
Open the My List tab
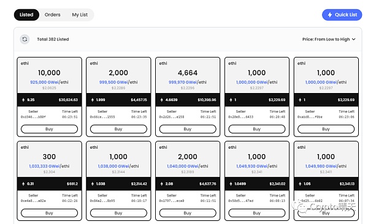(80, 15)
